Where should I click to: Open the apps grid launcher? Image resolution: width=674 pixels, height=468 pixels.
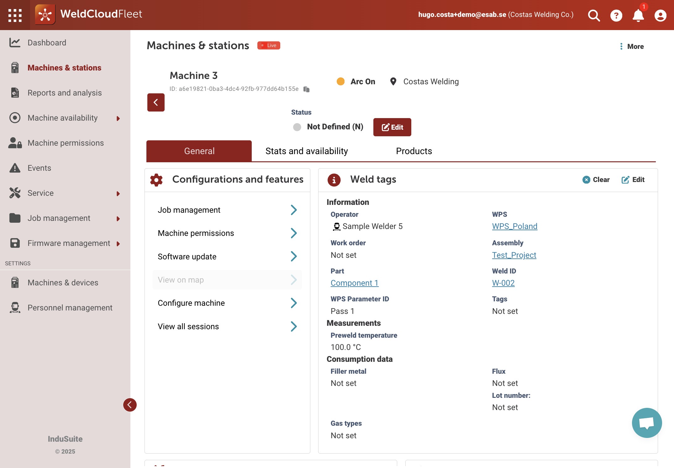15,15
